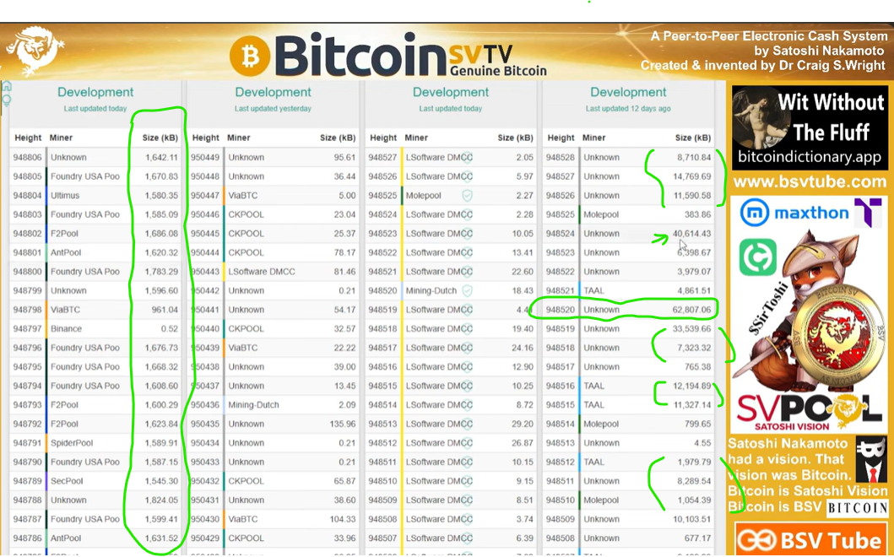Click the 'Last updated 12 days ago' subtitle
The width and height of the screenshot is (894, 557).
point(628,108)
